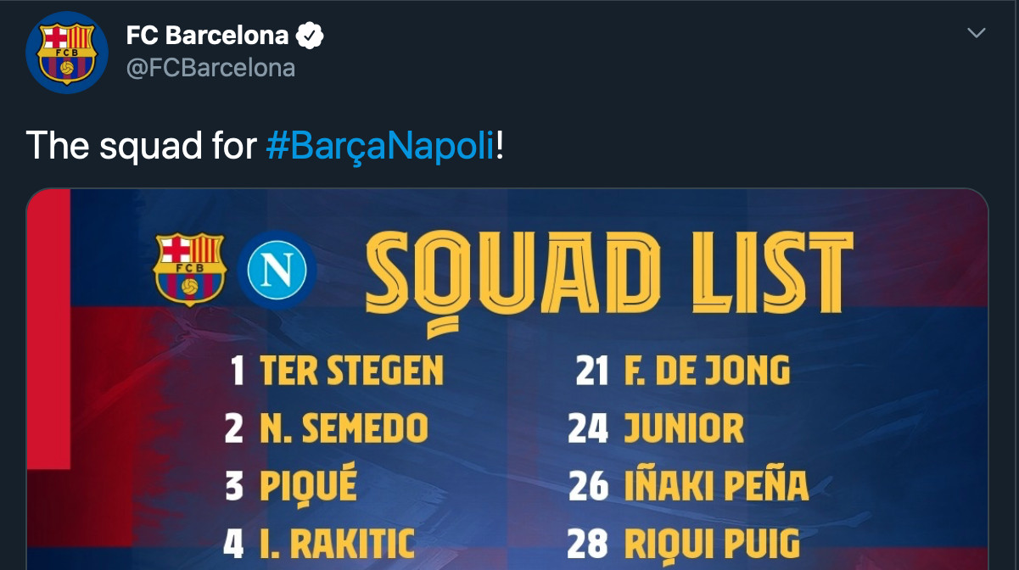Click the PIQUÉ name in the image
The height and width of the screenshot is (570, 1019).
[x=308, y=487]
